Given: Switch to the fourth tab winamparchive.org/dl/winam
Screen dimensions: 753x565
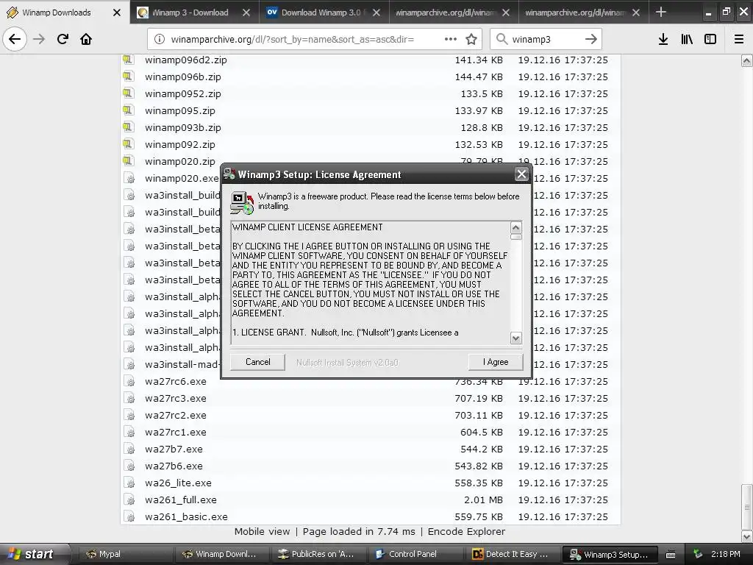Looking at the screenshot, I should coord(445,13).
